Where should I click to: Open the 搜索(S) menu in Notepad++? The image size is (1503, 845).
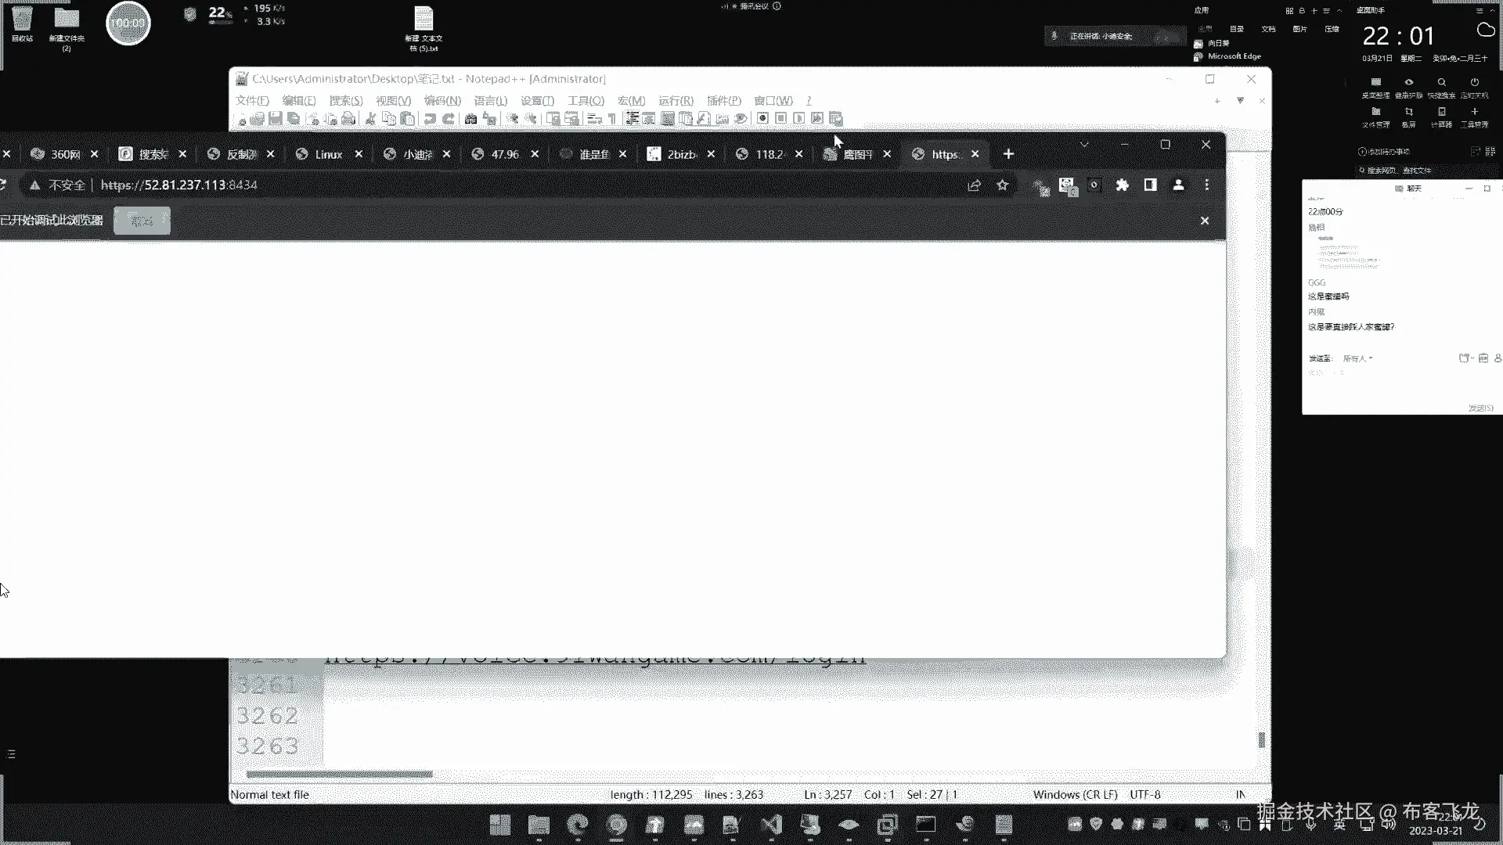(345, 101)
